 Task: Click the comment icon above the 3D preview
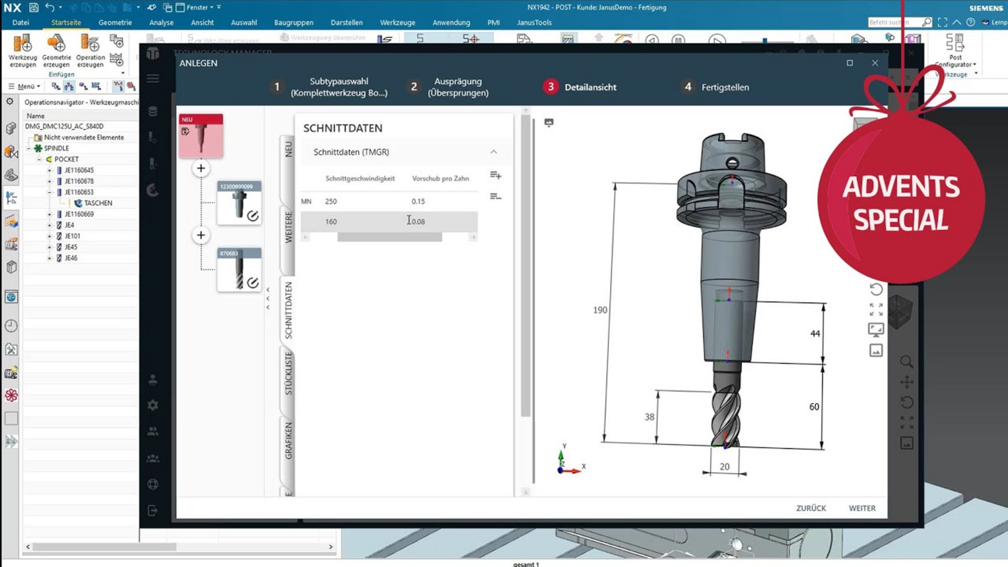(549, 122)
